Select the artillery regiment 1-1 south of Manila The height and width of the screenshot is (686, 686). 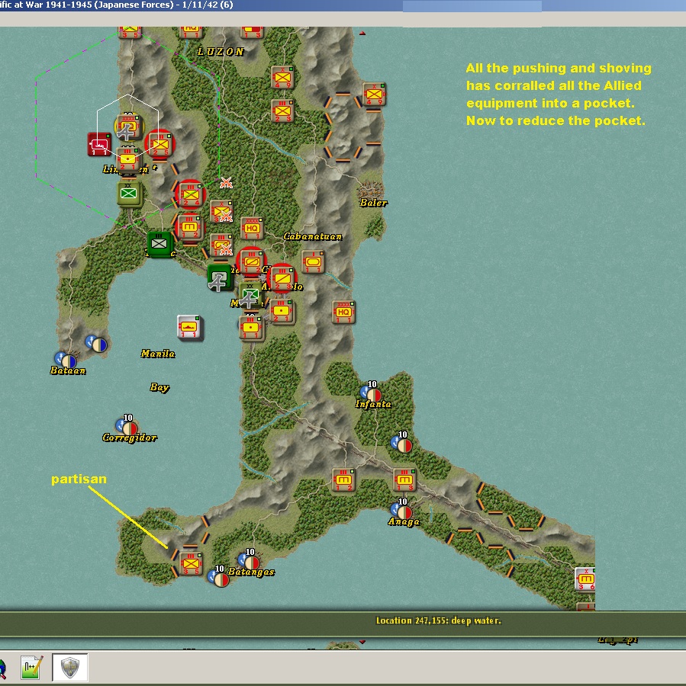coord(250,328)
